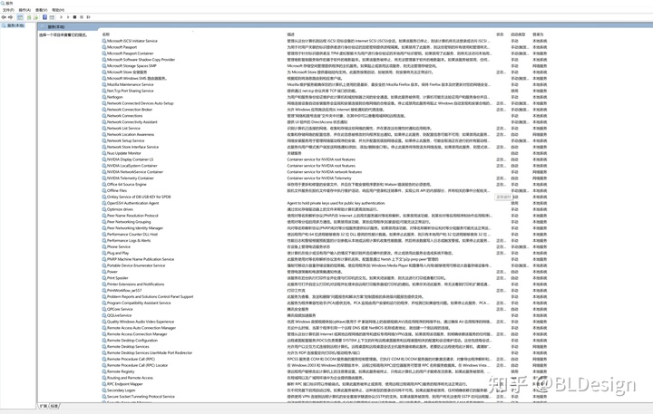Sort by the 名称 column header
This screenshot has width=653, height=414.
[106, 34]
